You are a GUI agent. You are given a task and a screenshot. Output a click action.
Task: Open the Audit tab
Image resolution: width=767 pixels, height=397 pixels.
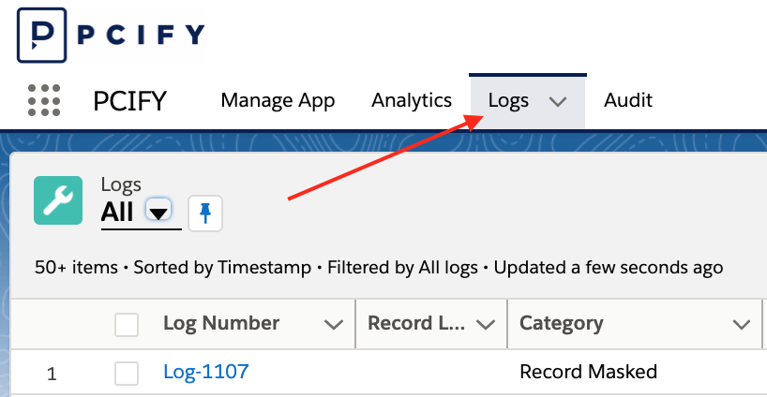(628, 100)
